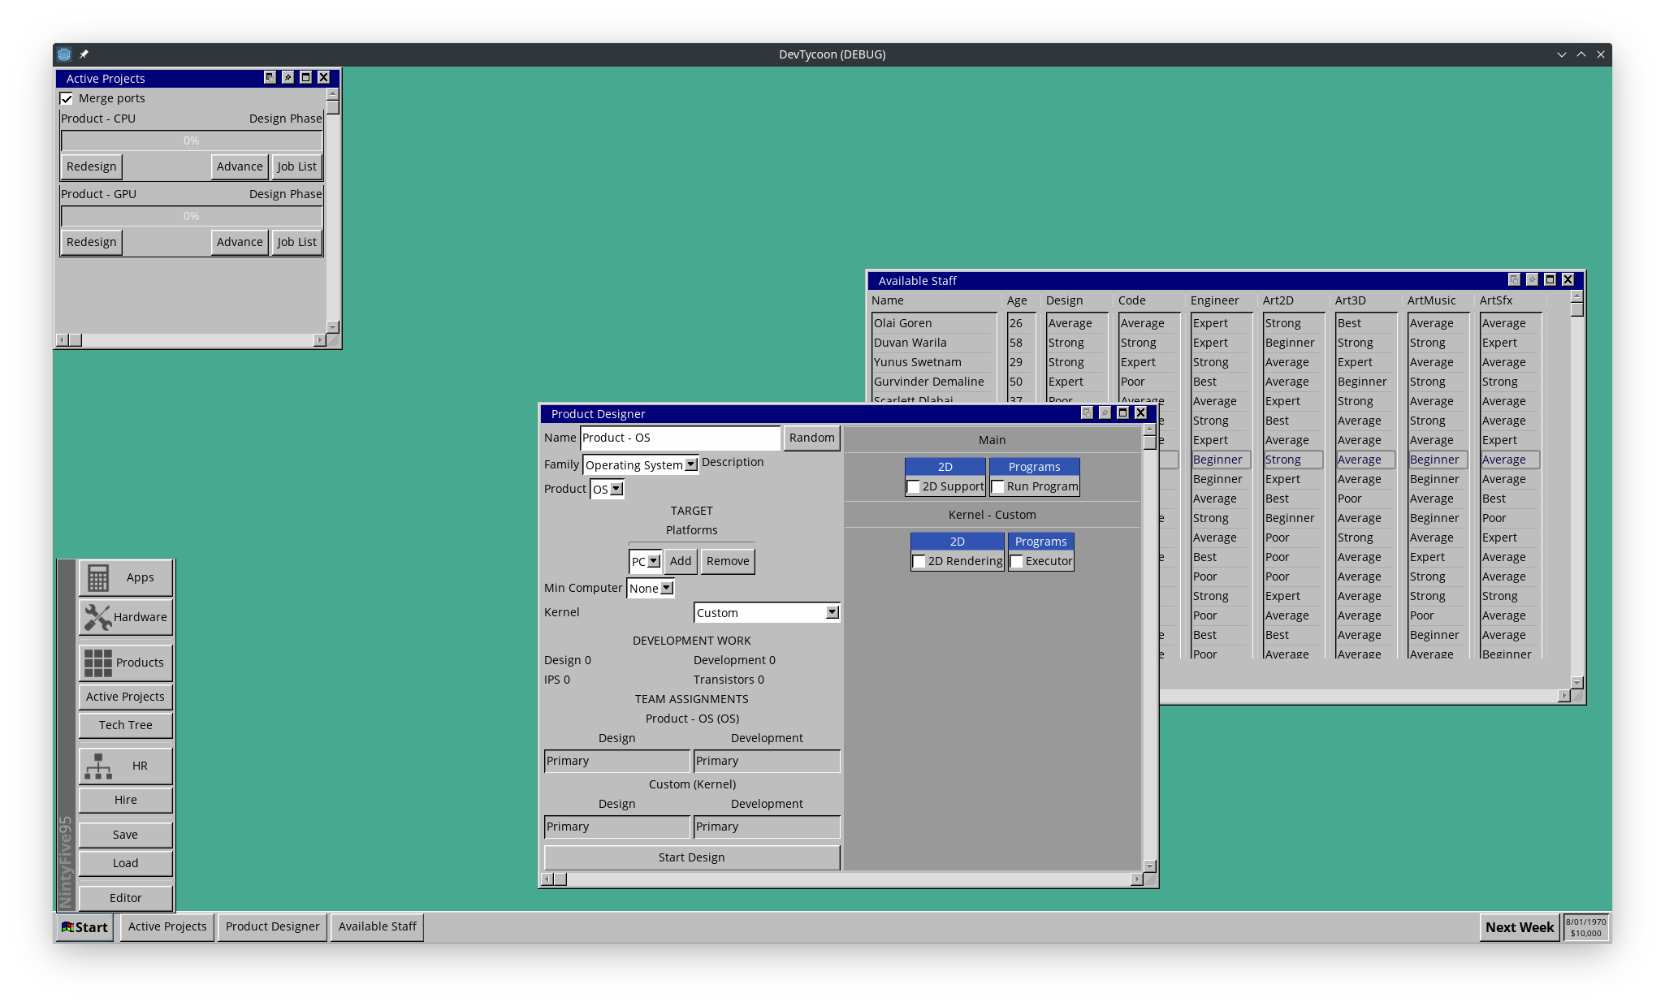Check the Executor option under Kernel
The height and width of the screenshot is (1006, 1665).
tap(1017, 561)
